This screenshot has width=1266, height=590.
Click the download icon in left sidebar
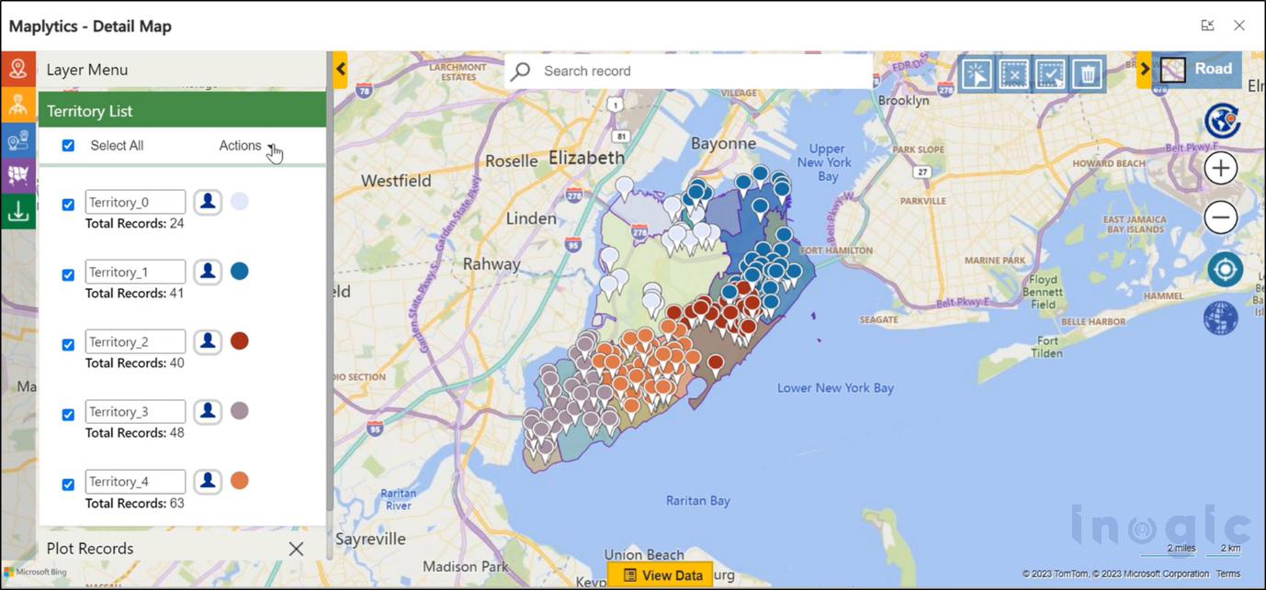(18, 212)
